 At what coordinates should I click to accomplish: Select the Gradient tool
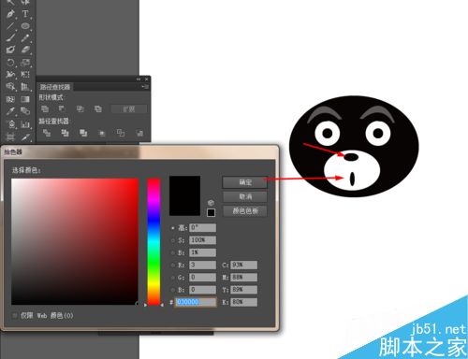25,99
